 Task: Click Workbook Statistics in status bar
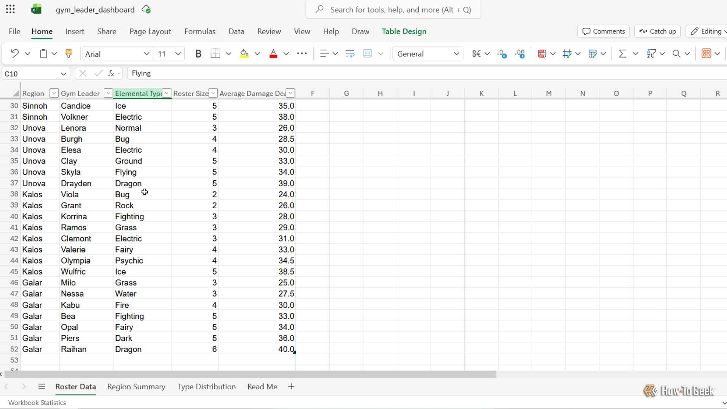37,403
